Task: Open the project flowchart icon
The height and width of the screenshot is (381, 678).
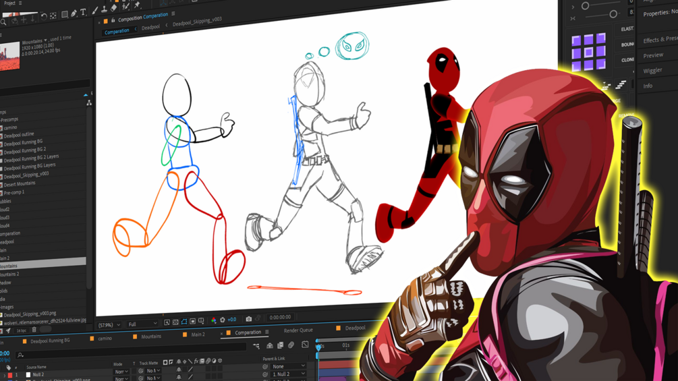Action: point(88,102)
